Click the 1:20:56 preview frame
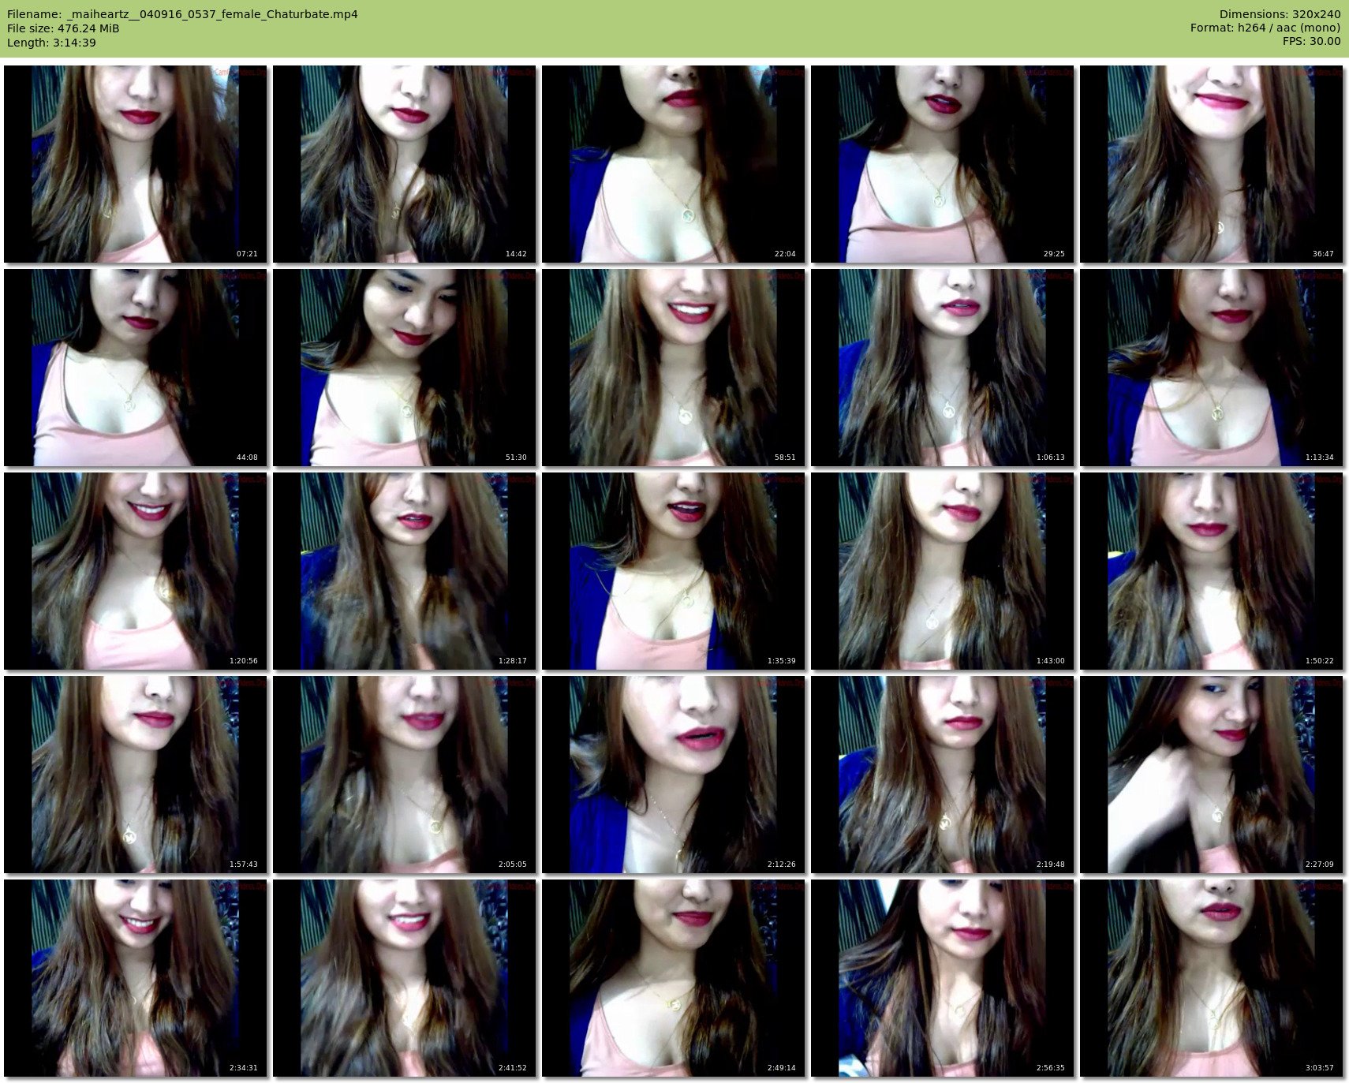 tap(135, 571)
